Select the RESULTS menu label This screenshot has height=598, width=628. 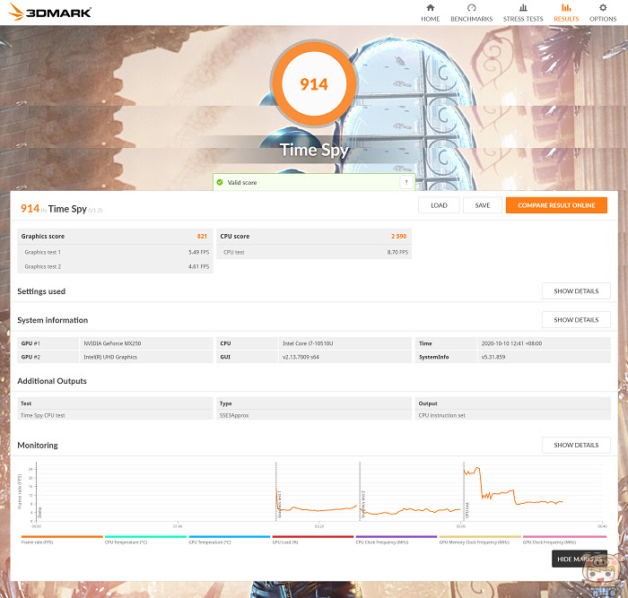[566, 19]
